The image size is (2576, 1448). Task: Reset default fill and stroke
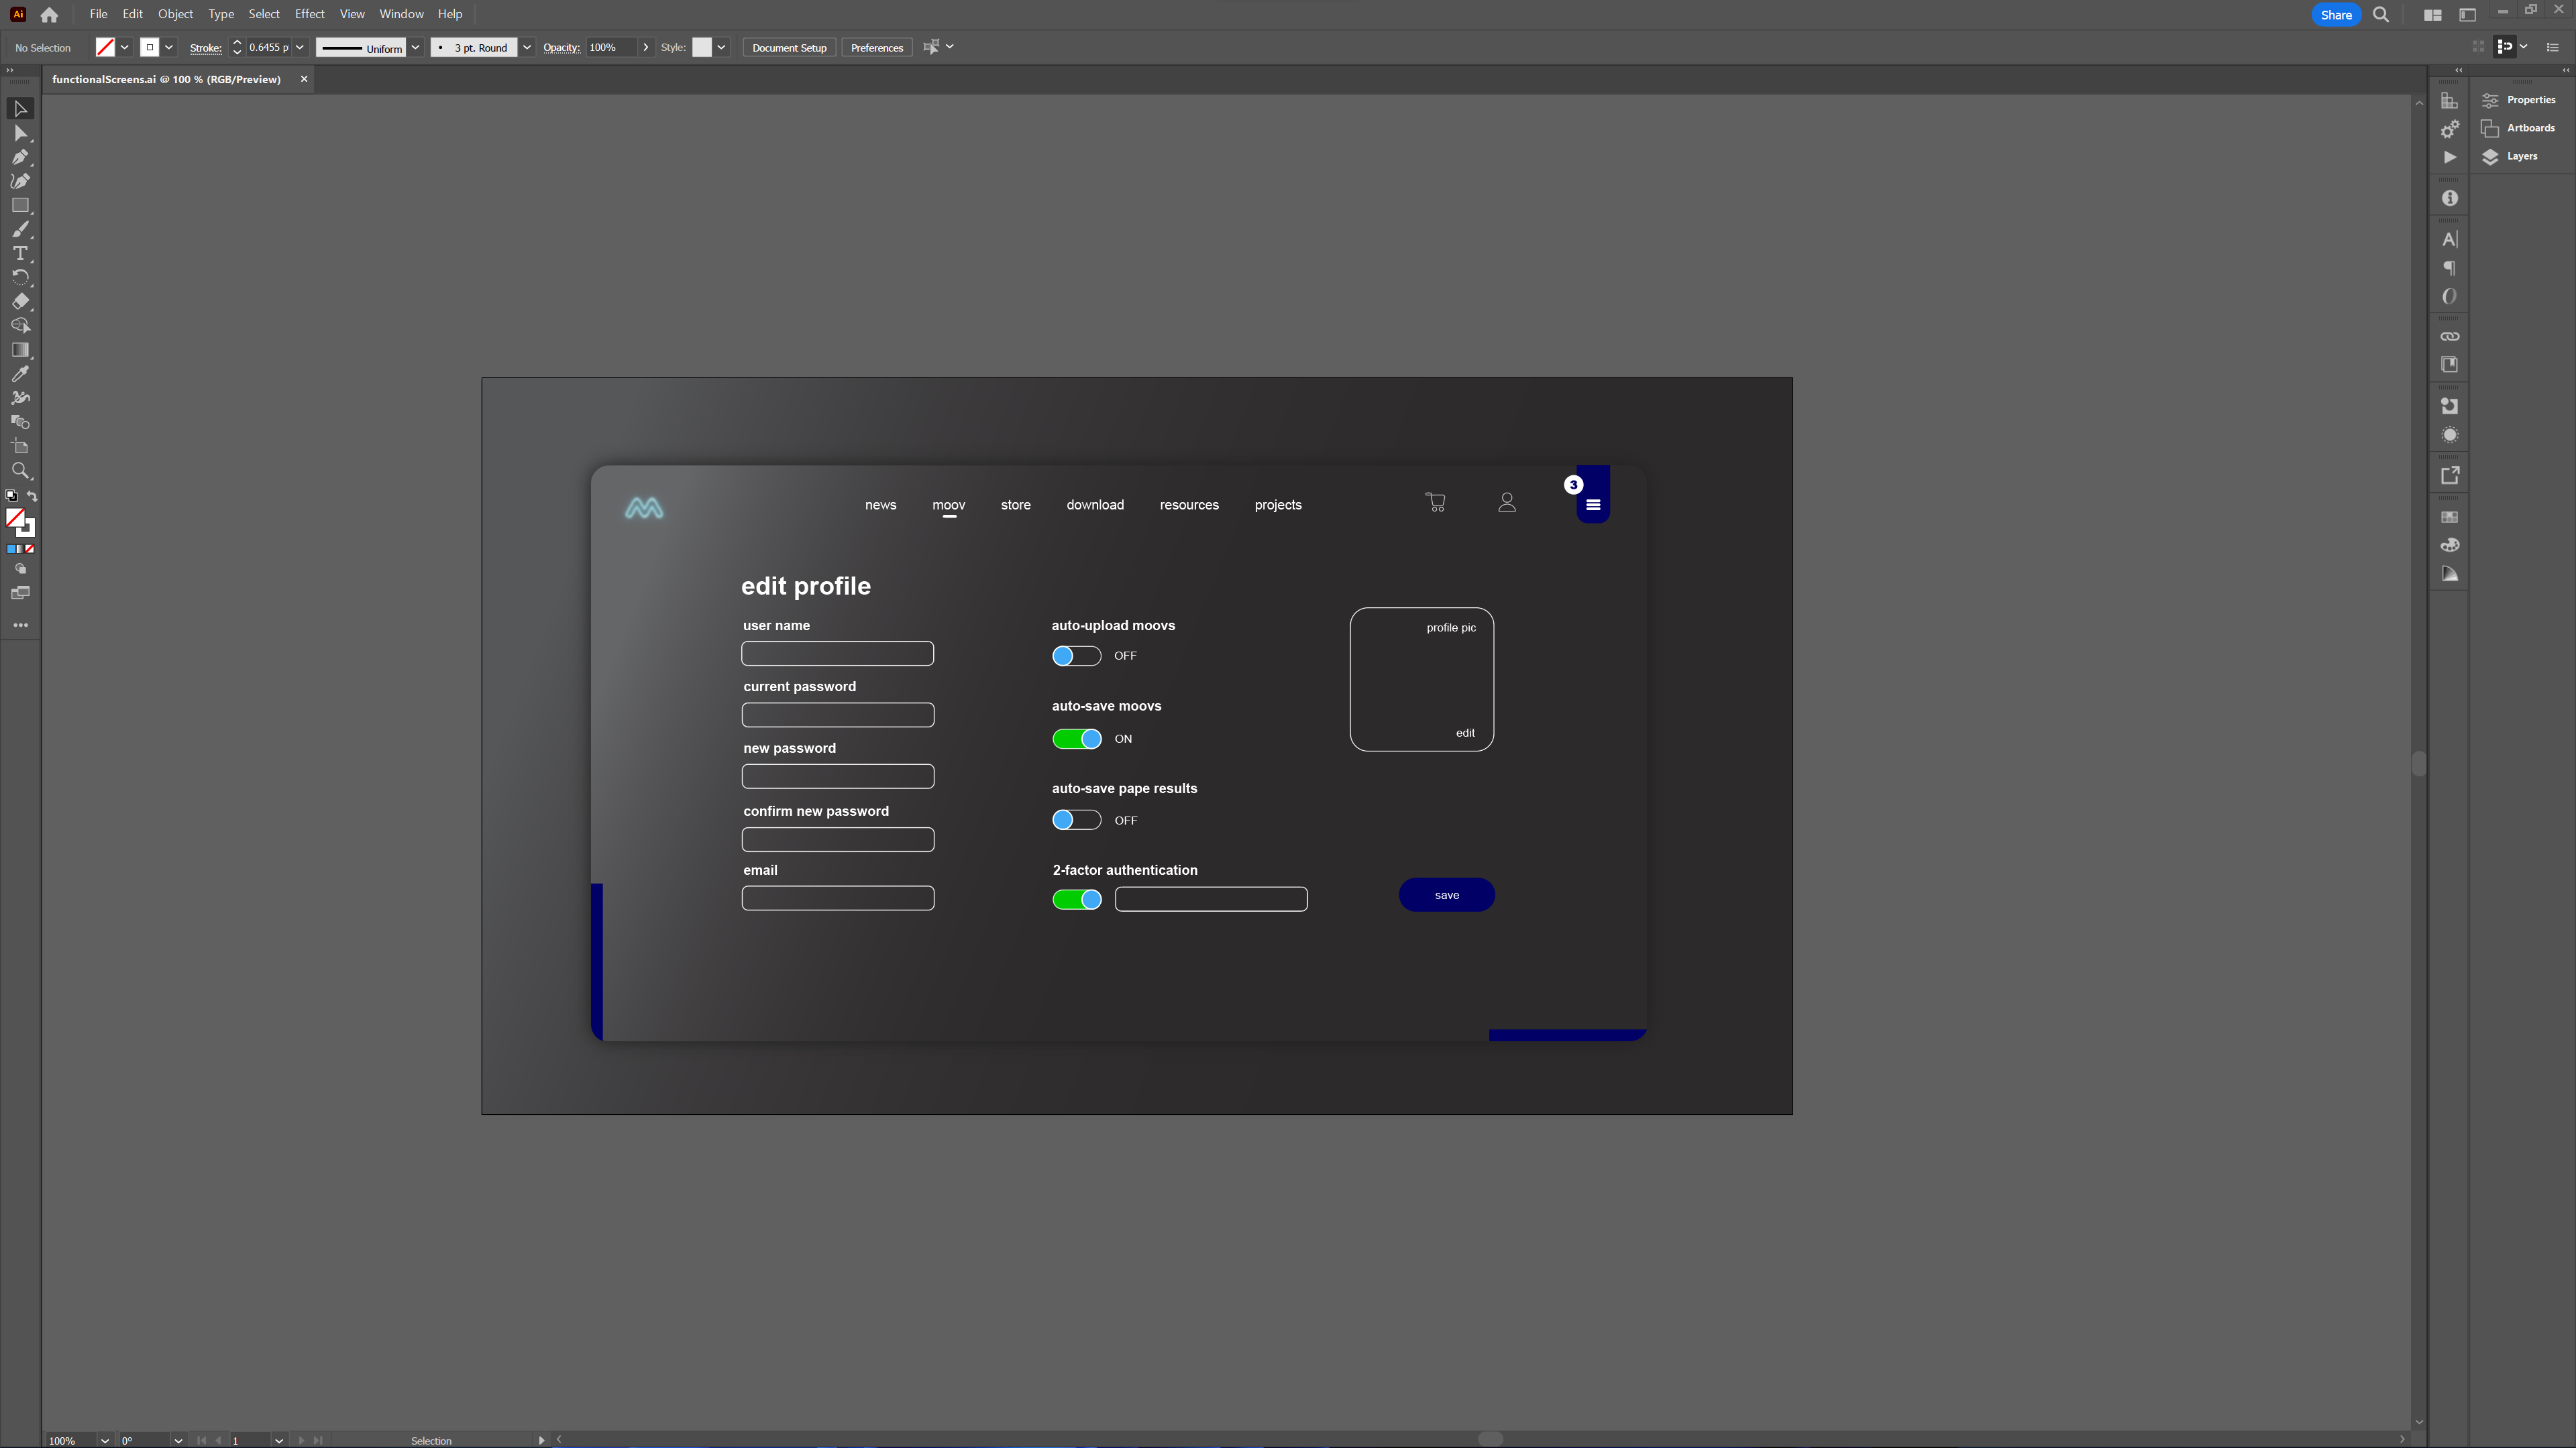[12, 495]
